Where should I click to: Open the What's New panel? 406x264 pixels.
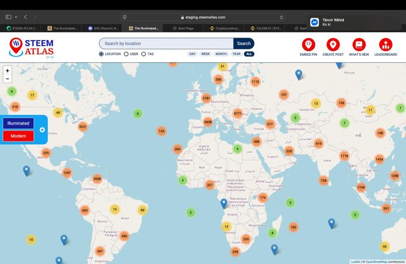point(359,44)
